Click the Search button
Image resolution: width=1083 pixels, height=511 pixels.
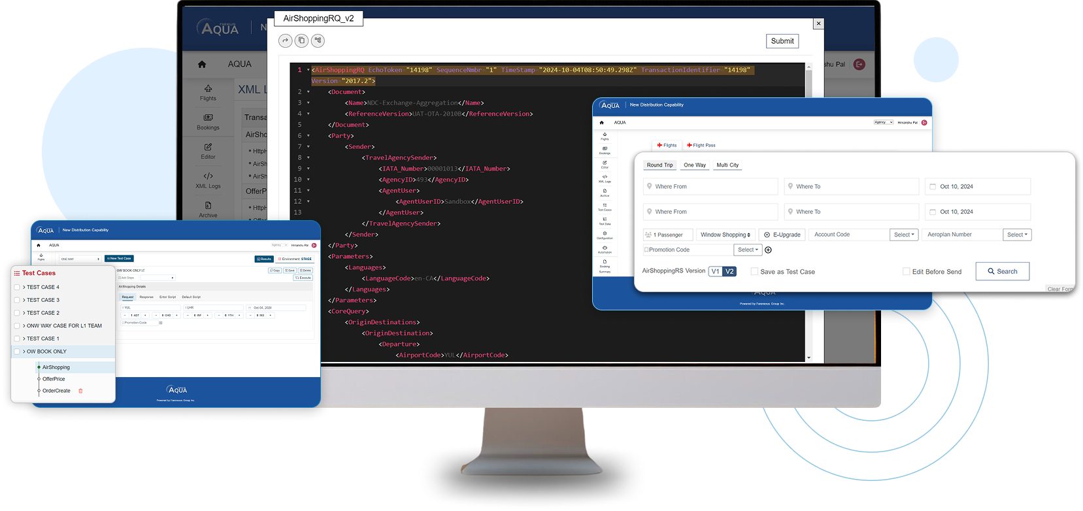(x=1003, y=271)
